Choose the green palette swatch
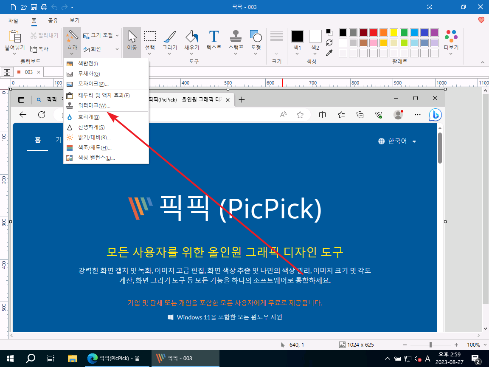Viewport: 489px width, 367px height. coord(404,32)
